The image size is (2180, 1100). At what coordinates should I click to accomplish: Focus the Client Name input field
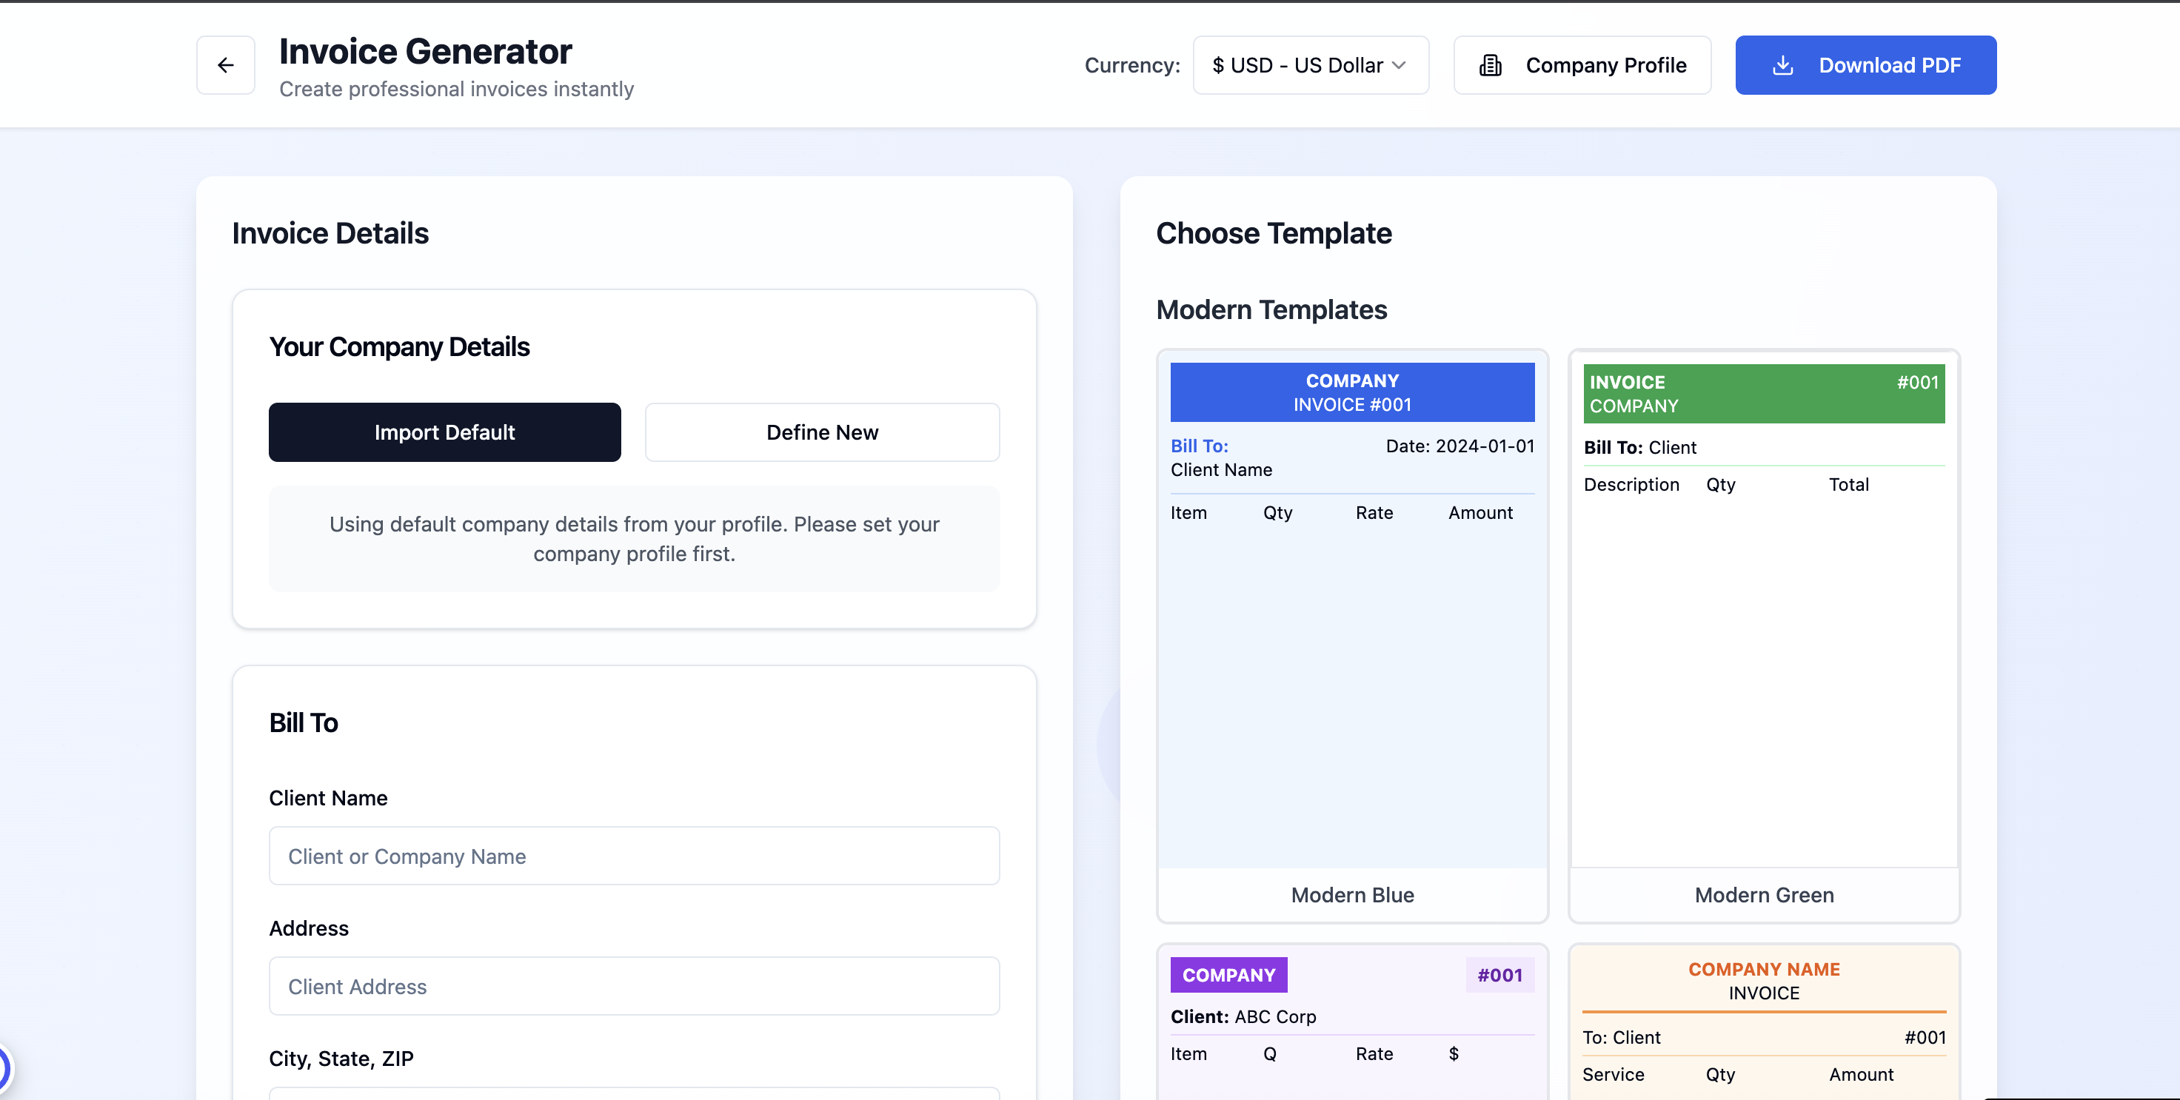(634, 856)
